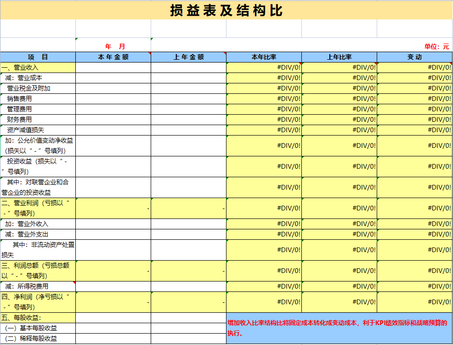453x345 pixels.
Task: Select the 单位：元 unit label cell
Action: (437, 44)
